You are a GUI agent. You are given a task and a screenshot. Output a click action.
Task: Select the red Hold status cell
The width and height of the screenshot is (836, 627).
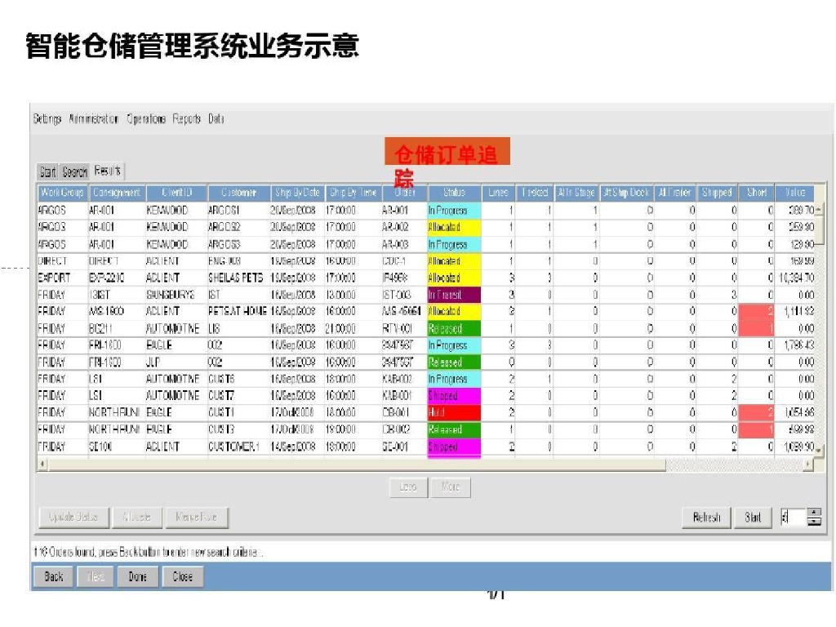coord(454,413)
